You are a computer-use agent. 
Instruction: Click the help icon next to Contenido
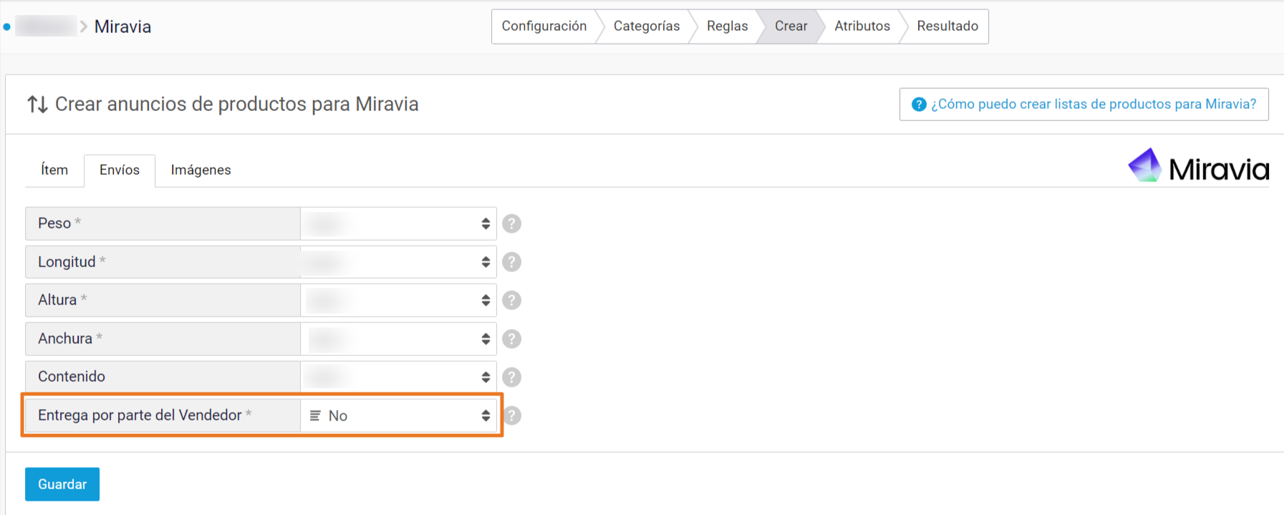click(511, 377)
